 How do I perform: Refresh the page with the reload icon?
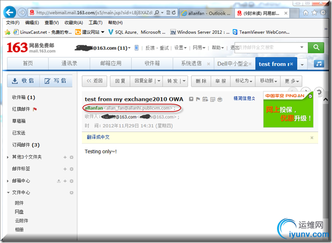point(174,12)
